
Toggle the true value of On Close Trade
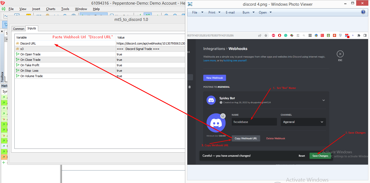[x=120, y=60]
